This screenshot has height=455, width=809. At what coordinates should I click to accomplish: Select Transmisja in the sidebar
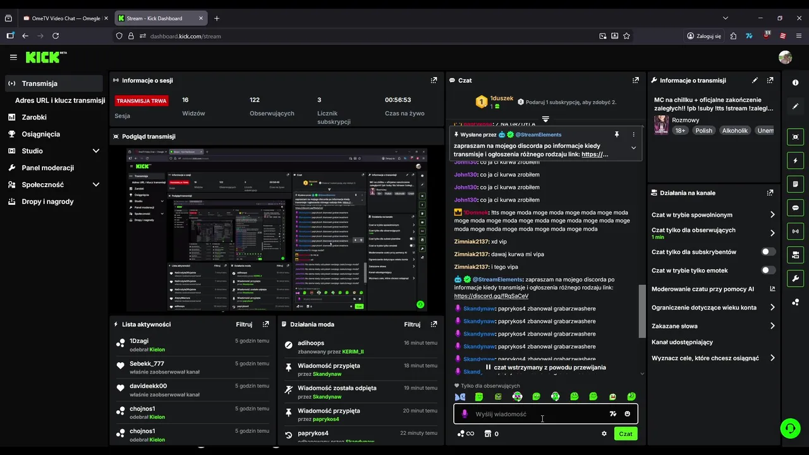tap(54, 83)
